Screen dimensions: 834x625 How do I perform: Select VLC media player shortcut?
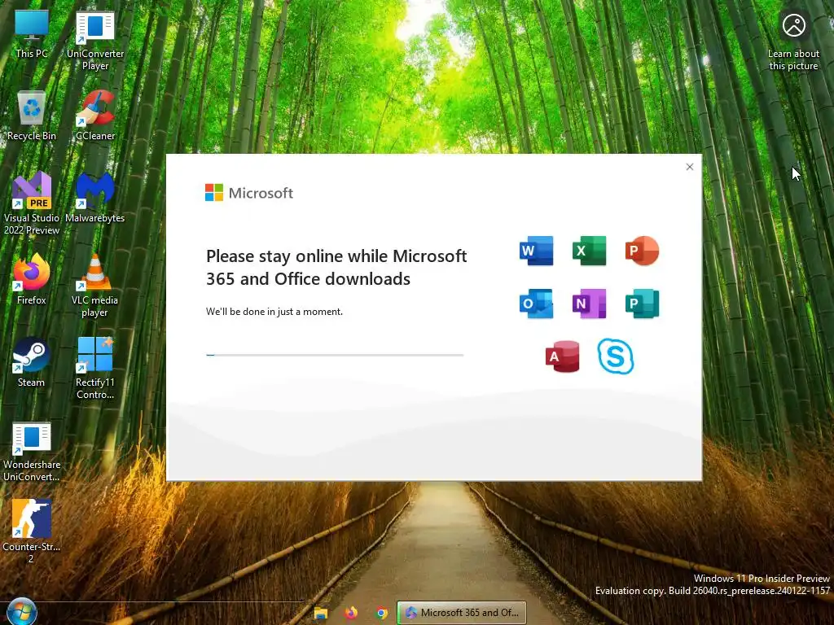94,286
